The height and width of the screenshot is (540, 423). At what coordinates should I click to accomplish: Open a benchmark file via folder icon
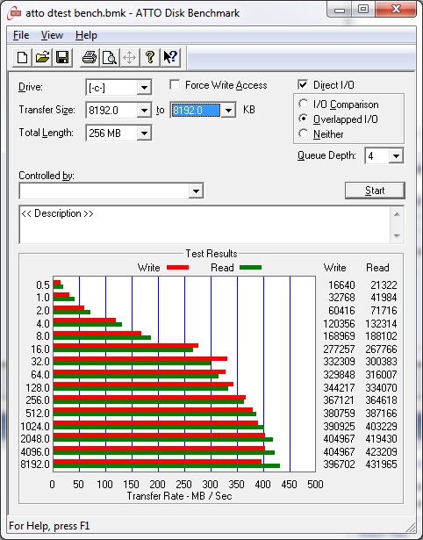pos(42,57)
